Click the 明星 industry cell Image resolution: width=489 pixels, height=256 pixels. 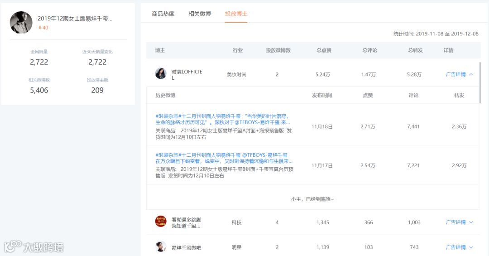[x=236, y=247]
